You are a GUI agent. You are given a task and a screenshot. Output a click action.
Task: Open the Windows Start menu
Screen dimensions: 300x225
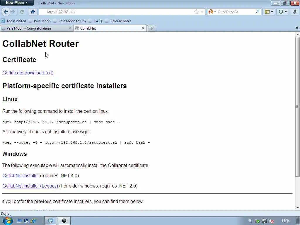pos(8,220)
